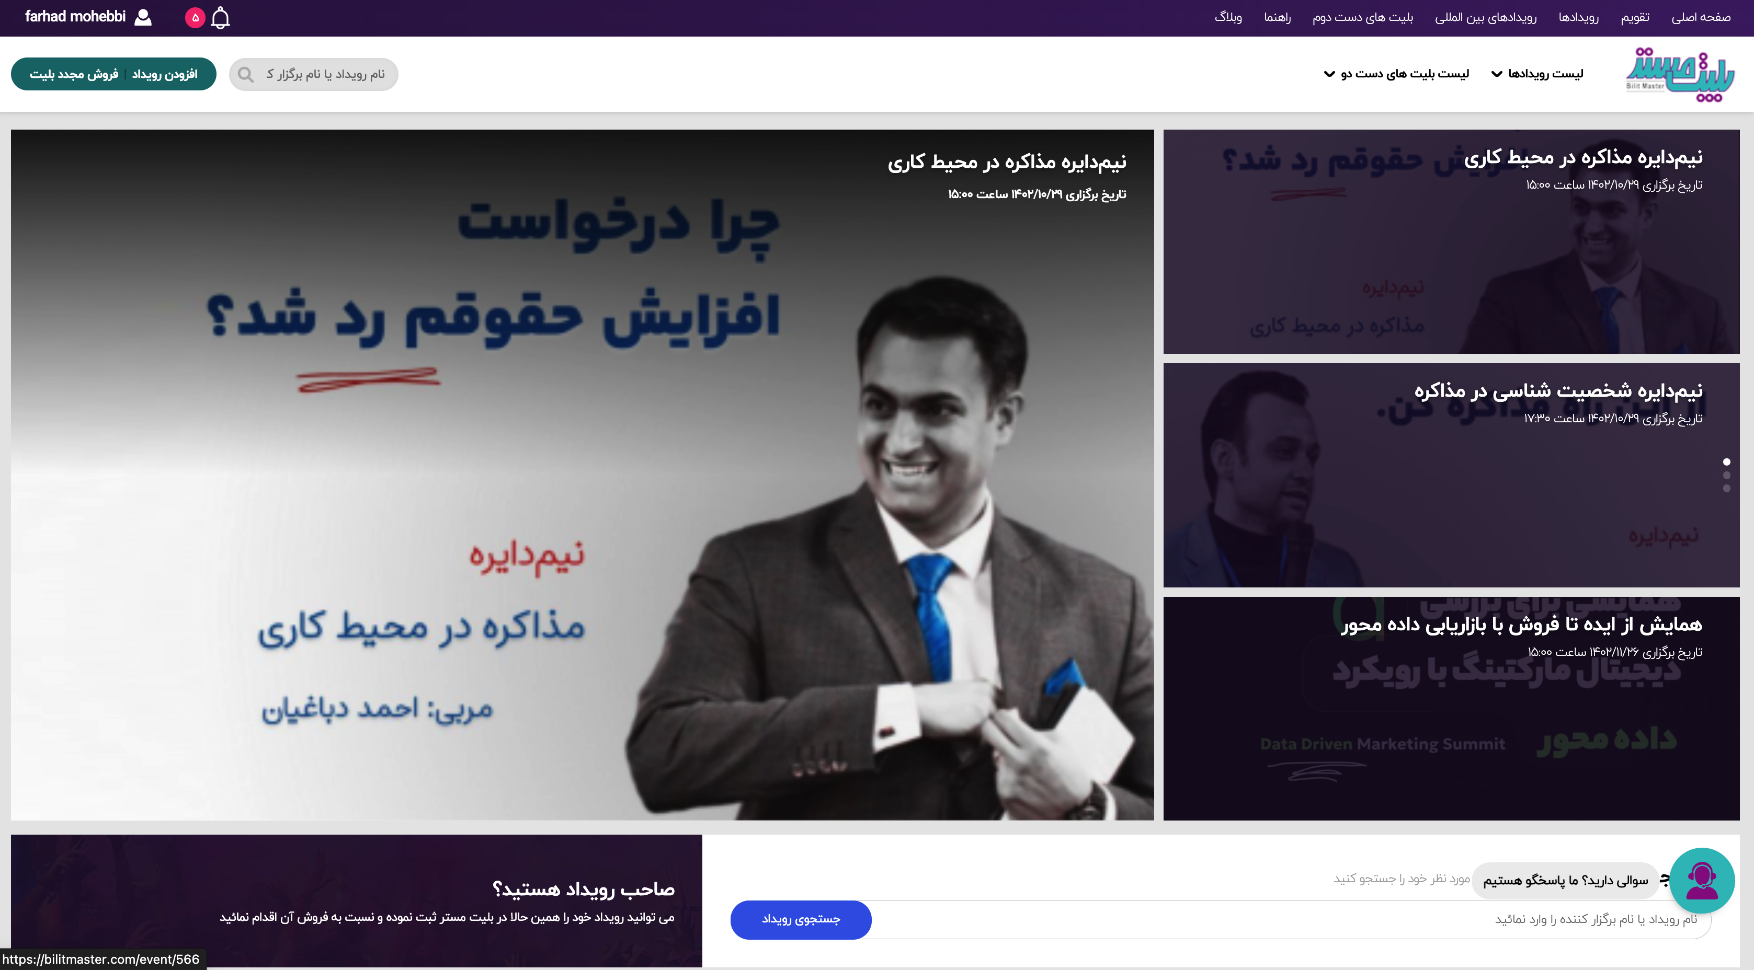Click the red notification count badge
Screen dimensions: 1754x970
pos(195,18)
